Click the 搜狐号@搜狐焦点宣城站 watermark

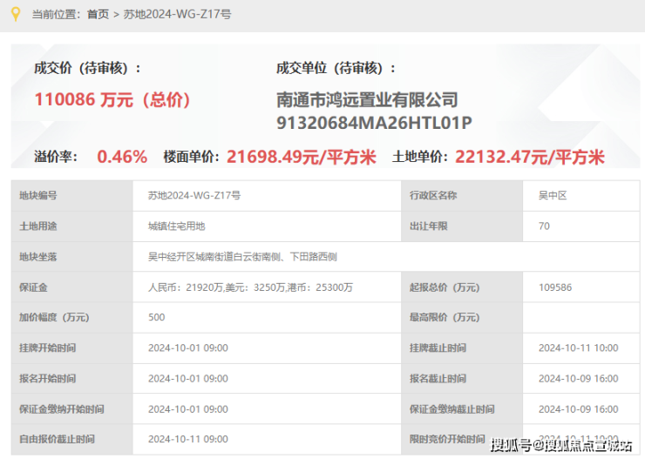[x=561, y=445]
